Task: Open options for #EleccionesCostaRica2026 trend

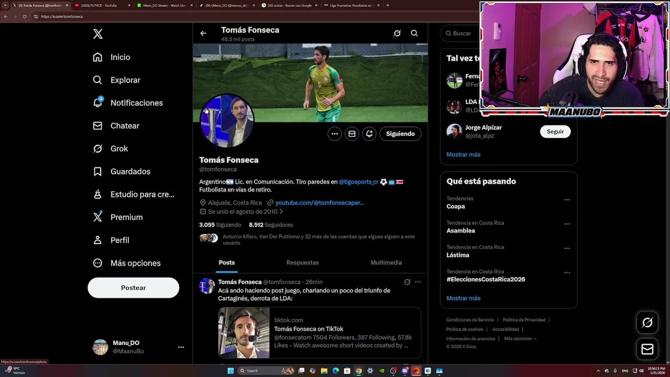Action: tap(567, 273)
